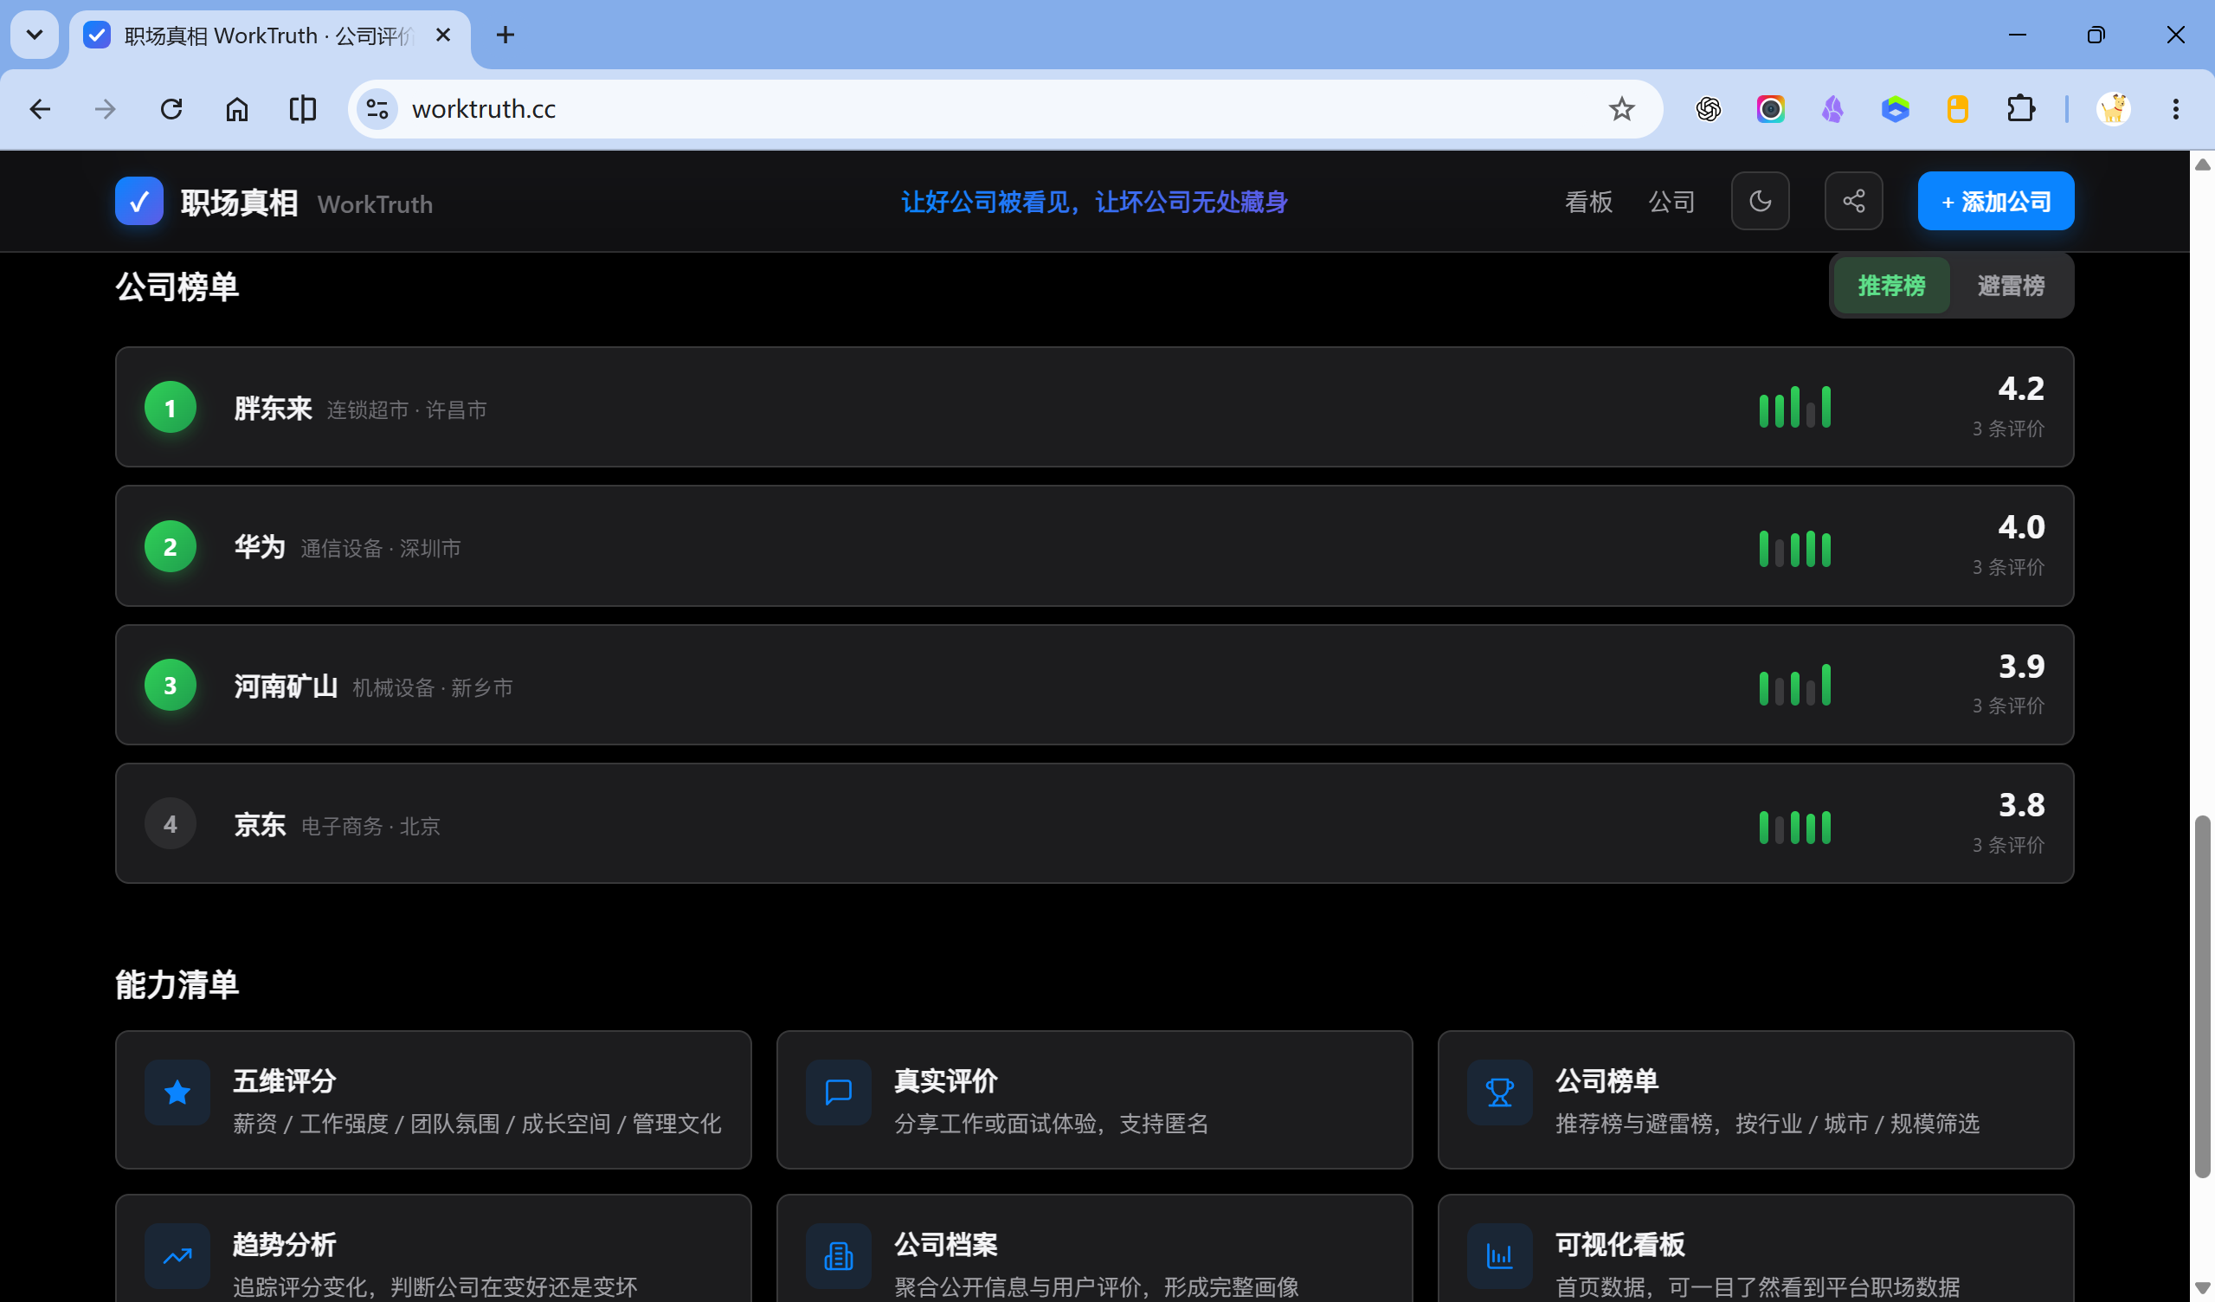
Task: Click rank badge 1 for 胖东来
Action: click(x=170, y=408)
